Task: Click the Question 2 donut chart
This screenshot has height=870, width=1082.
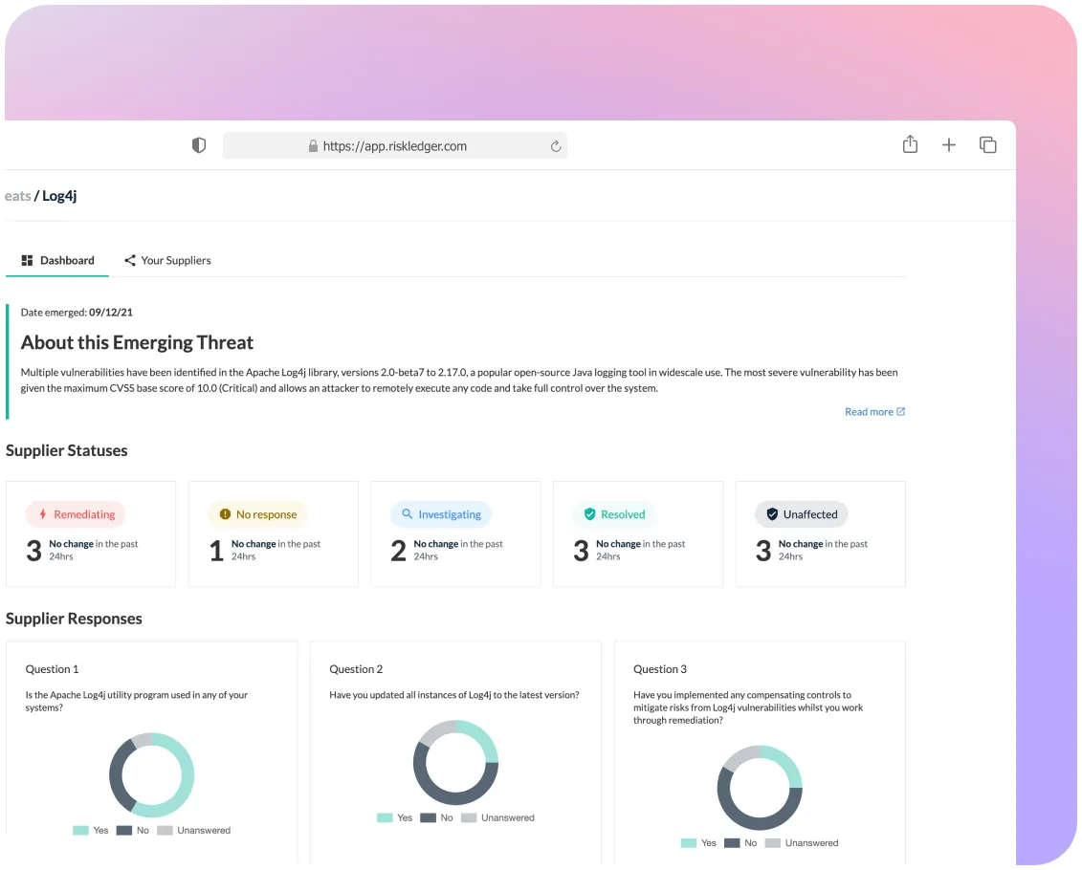Action: (455, 763)
